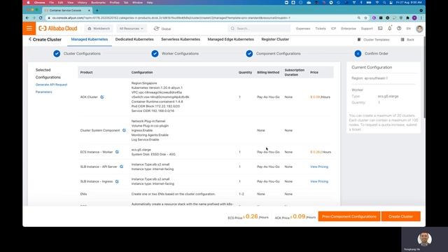Open Cluster Templates
Screen dimensions: 448x252
pos(373,40)
